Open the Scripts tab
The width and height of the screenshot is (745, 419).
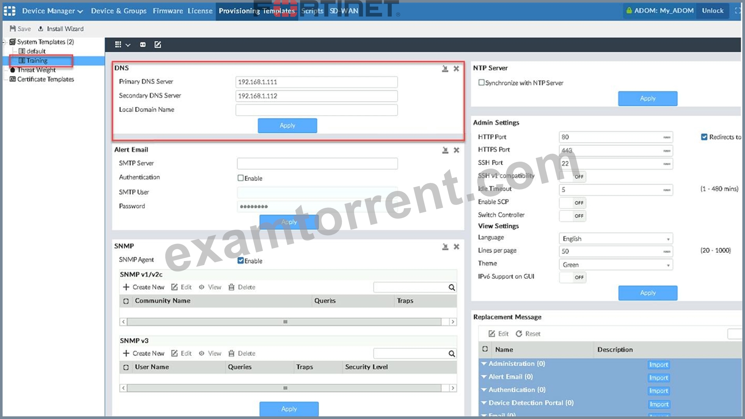coord(312,11)
